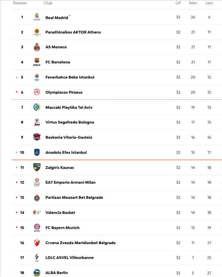Image resolution: width=222 pixels, height=277 pixels.
Task: Open LDLC ASVEL Villeurbanne team link
Action: pos(70,258)
